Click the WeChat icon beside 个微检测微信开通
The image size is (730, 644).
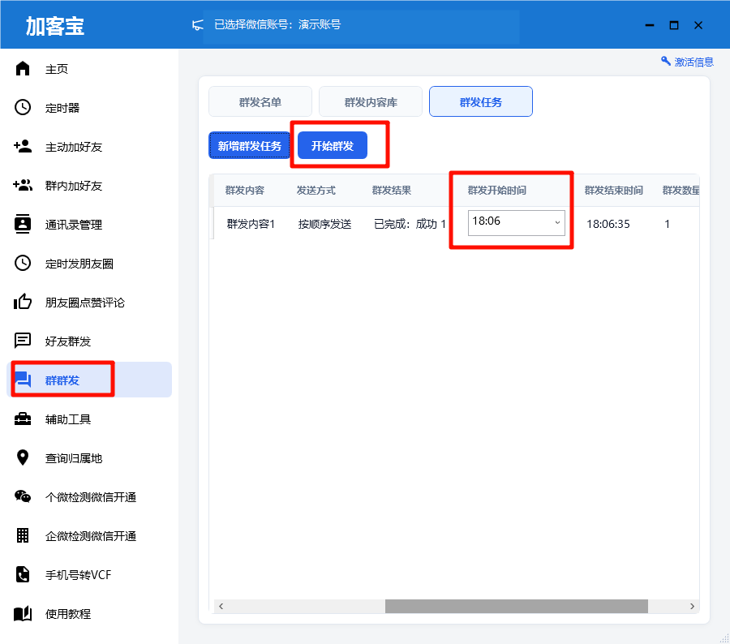[23, 496]
